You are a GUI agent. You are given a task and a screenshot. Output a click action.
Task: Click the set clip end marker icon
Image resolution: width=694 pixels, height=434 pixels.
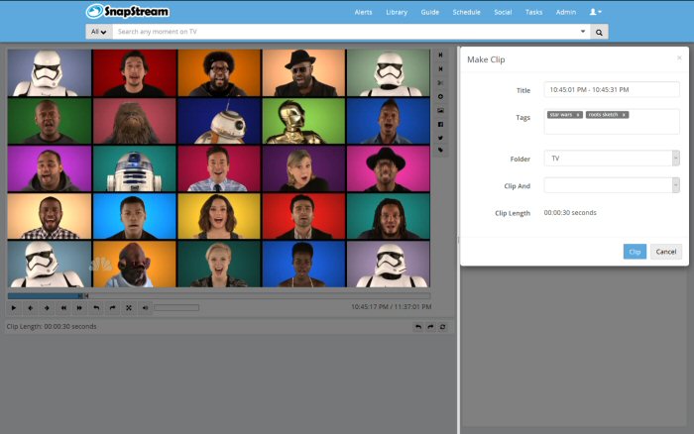440,69
